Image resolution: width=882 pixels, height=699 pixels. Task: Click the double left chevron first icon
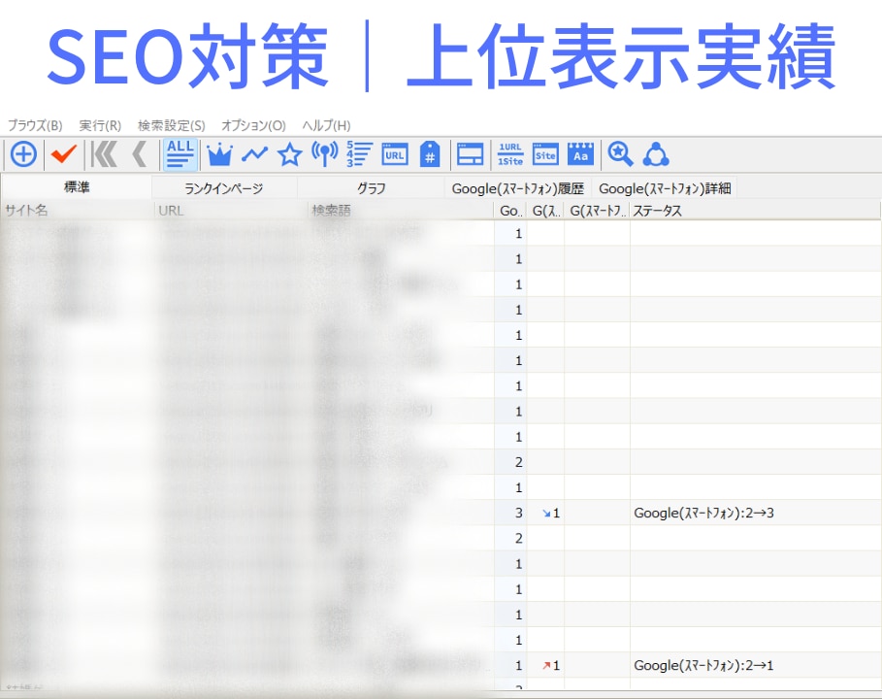(104, 154)
